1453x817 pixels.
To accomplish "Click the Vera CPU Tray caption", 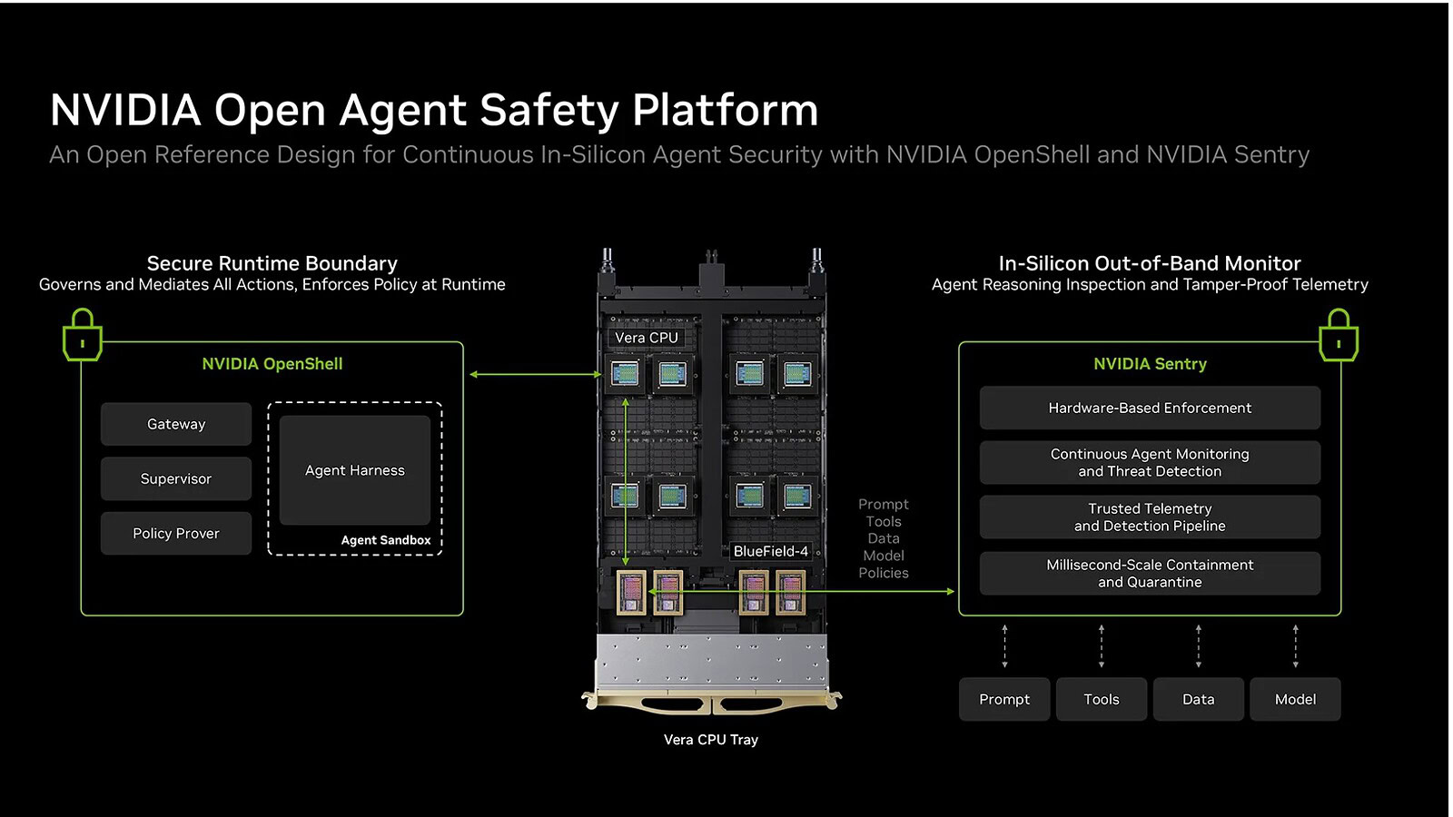I will 711,740.
